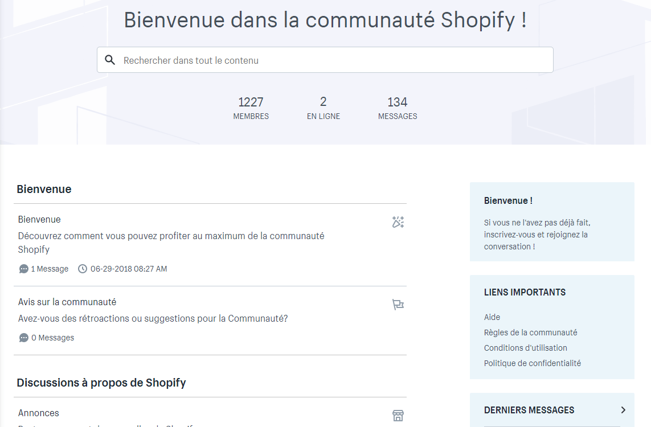This screenshot has width=651, height=427.
Task: Click the '06-29-2018 08:27 AM' timestamp
Action: (129, 269)
